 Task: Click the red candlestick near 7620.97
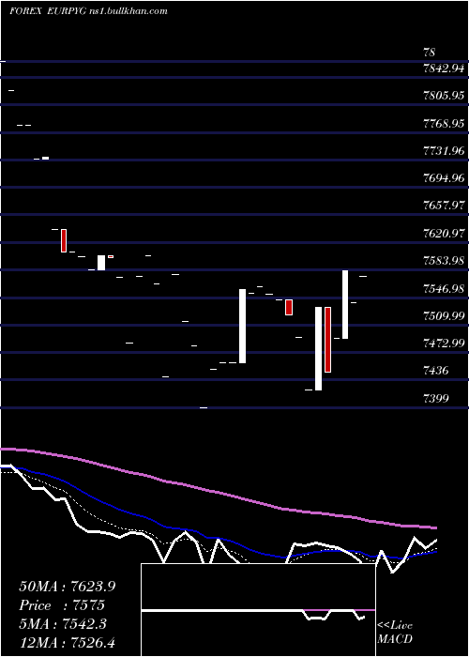coord(64,240)
